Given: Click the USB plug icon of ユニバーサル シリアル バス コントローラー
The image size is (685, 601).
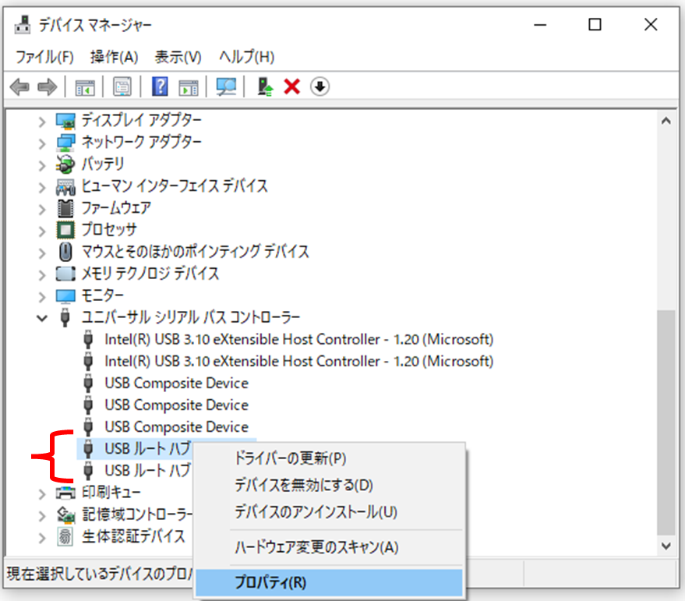Looking at the screenshot, I should pos(65,317).
